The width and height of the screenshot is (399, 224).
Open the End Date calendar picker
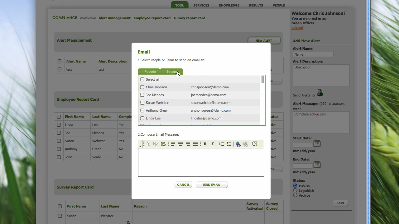(317, 165)
